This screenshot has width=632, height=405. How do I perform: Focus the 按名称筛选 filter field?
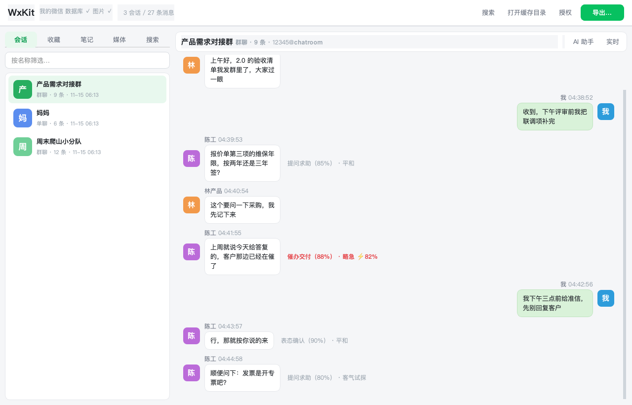coord(87,60)
